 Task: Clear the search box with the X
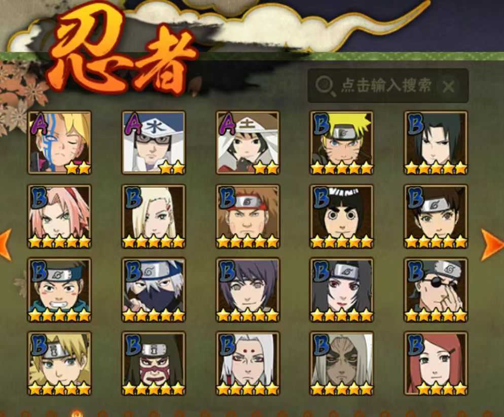[448, 86]
